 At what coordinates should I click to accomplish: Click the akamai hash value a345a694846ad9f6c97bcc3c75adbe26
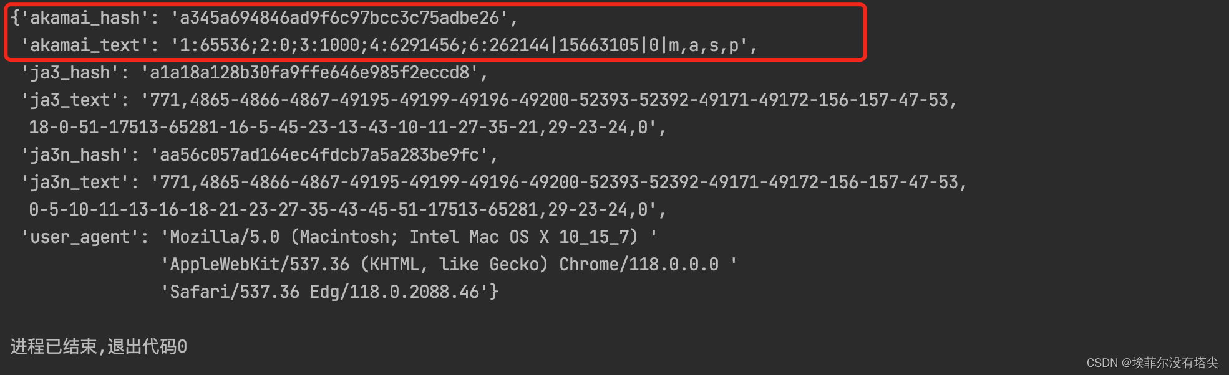click(339, 18)
